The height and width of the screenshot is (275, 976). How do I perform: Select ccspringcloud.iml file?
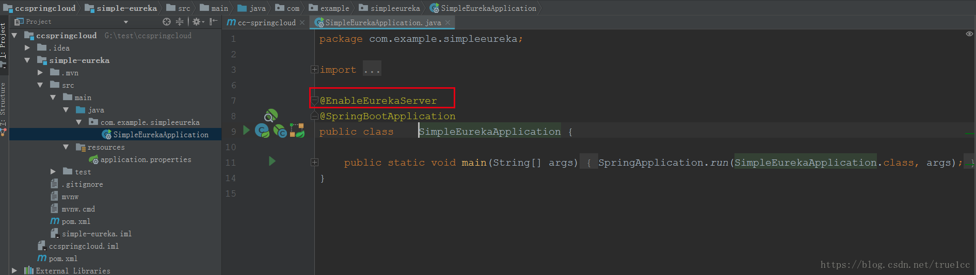pyautogui.click(x=84, y=246)
